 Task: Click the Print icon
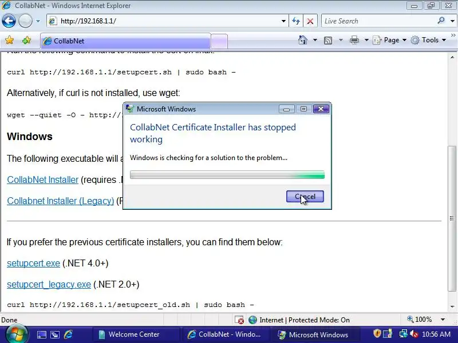point(354,40)
